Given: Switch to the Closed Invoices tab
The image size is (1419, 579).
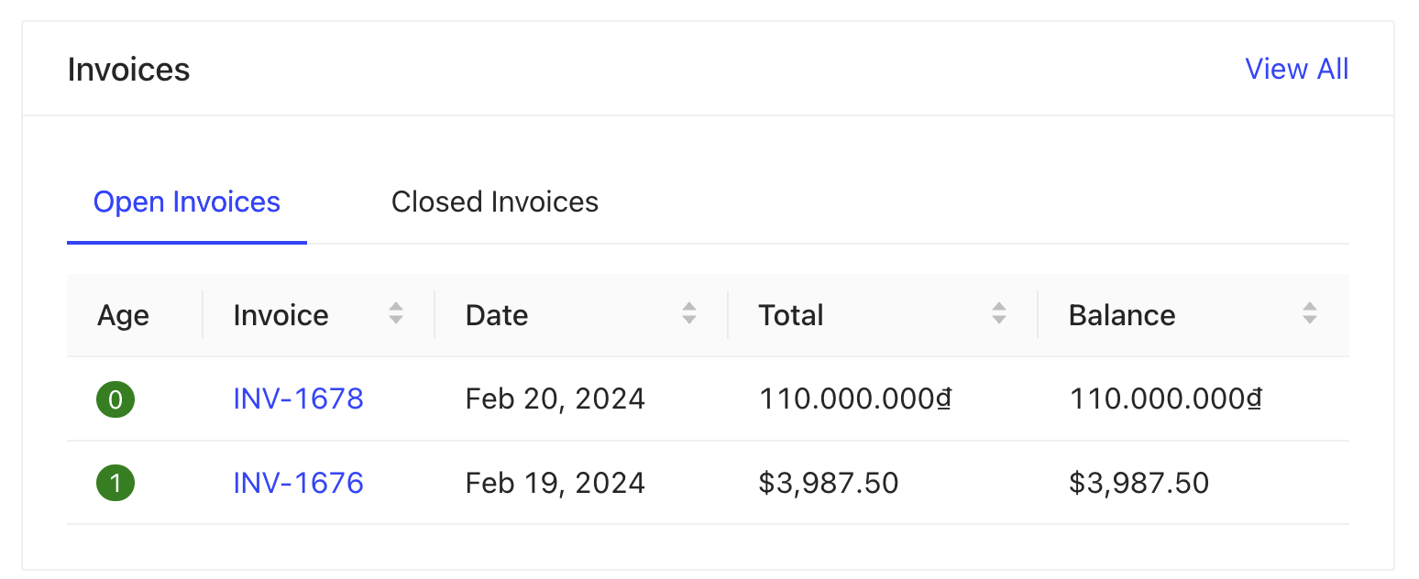Looking at the screenshot, I should 494,202.
